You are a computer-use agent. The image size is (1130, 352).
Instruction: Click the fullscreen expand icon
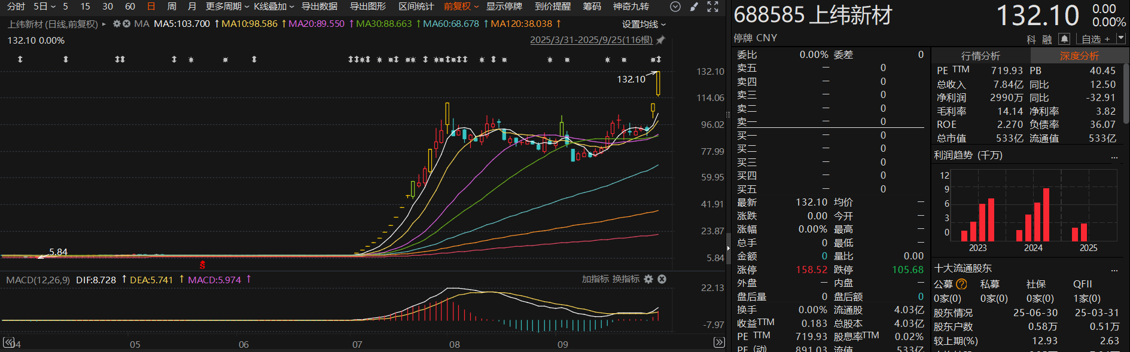click(712, 7)
